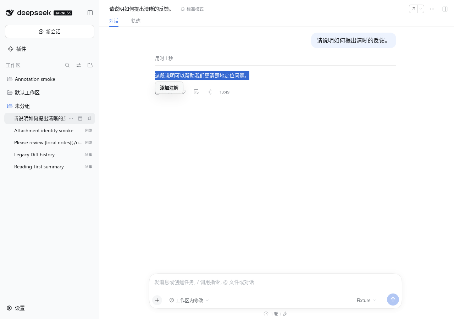The height and width of the screenshot is (319, 454).
Task: Click 添加注解 to annotate selection
Action: 169,88
